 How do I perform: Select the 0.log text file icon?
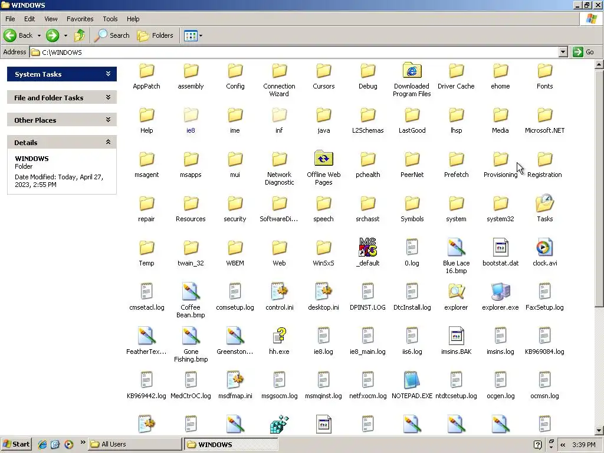(412, 247)
